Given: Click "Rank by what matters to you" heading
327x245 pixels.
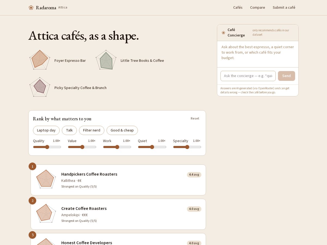Looking at the screenshot, I should click(62, 119).
